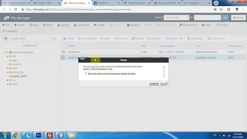Viewport: 247px width, 139px height.
Task: Navigate Back in file manager
Action: 105,39
